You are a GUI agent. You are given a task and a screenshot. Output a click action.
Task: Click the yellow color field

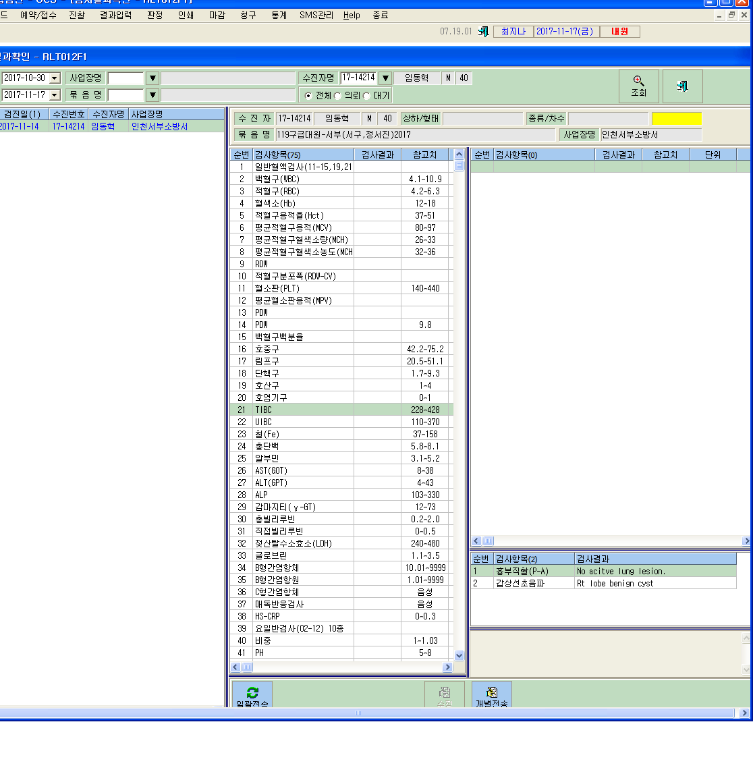coord(676,119)
